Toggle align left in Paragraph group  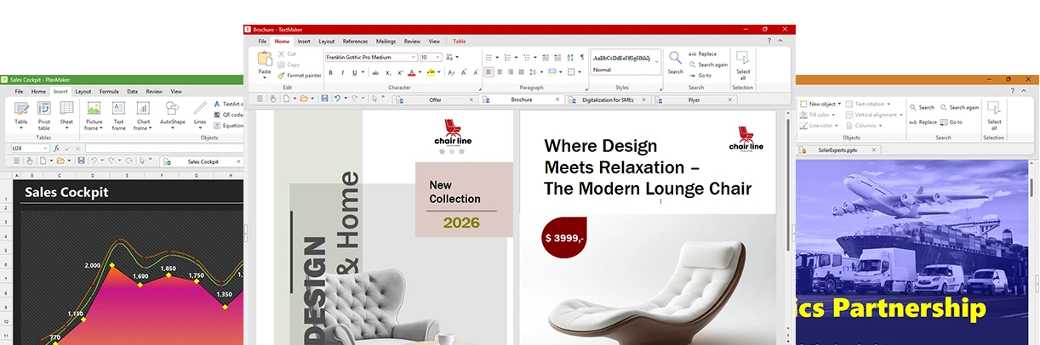(489, 73)
